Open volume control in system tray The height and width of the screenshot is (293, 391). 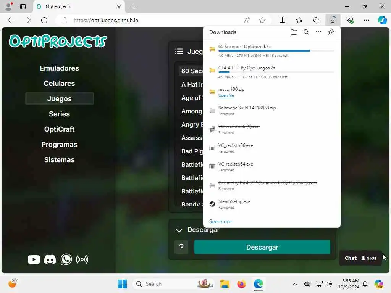click(329, 284)
